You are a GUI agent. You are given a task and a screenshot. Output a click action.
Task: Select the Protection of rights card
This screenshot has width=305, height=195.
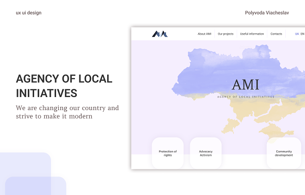pyautogui.click(x=168, y=153)
